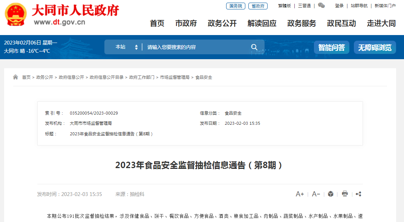Click the 发布时间 timestamp below title
The height and width of the screenshot is (222, 404).
[70, 194]
